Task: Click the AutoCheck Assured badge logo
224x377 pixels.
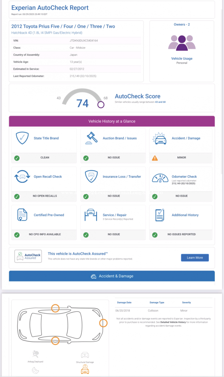Action: pyautogui.click(x=28, y=256)
